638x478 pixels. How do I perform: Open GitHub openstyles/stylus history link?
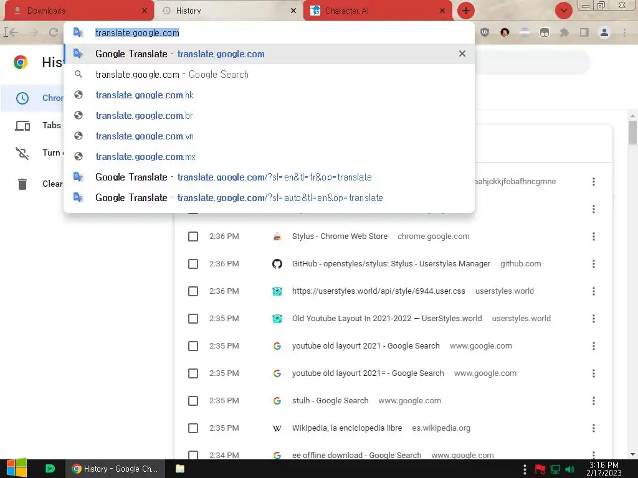coord(391,264)
